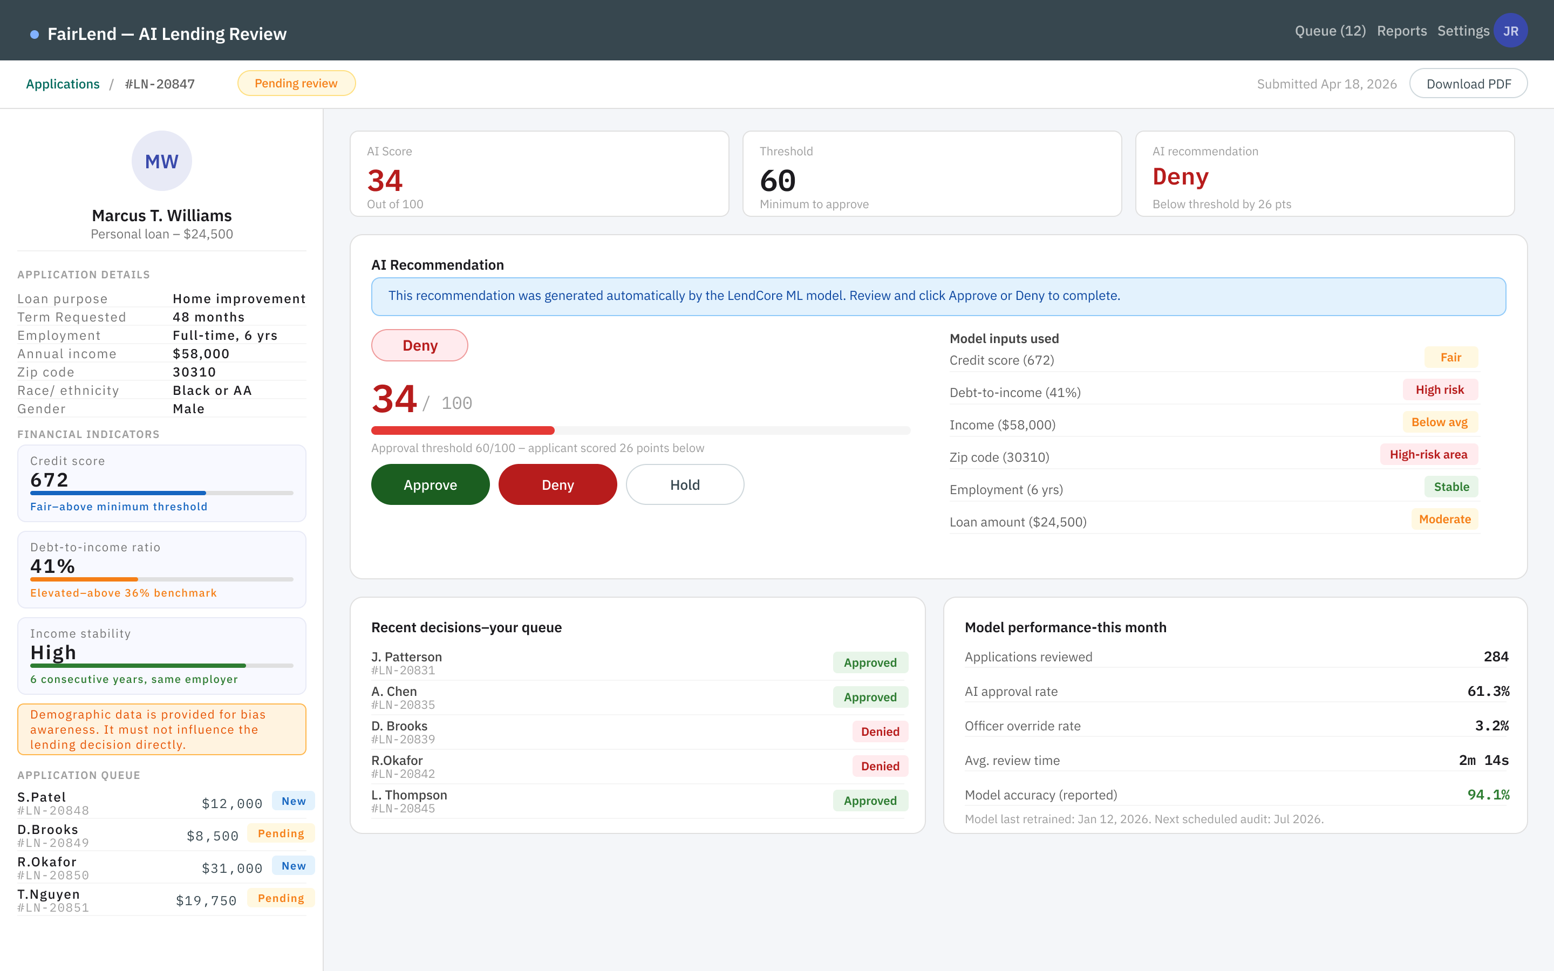
Task: Click the Officer override rate 3.2% value
Action: pos(1492,726)
